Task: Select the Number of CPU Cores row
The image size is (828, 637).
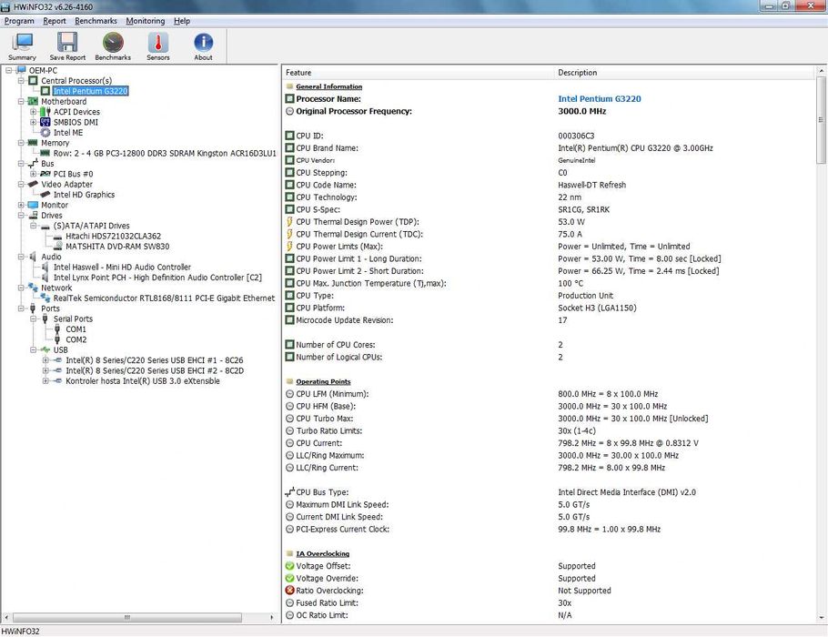Action: (550, 345)
